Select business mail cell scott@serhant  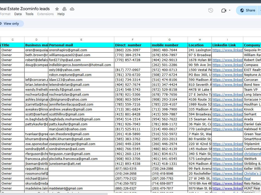tap(36, 114)
